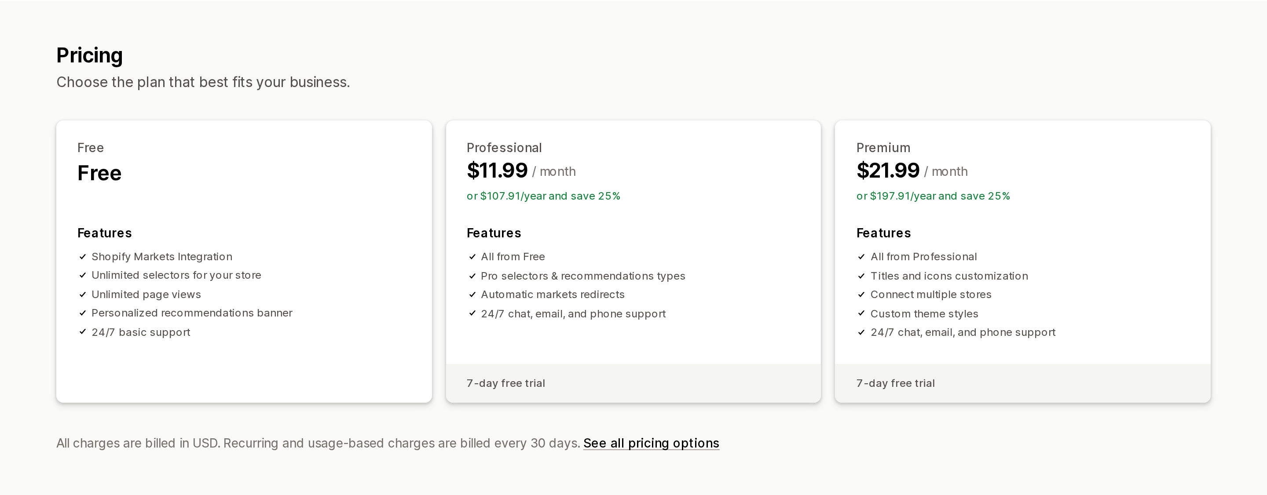This screenshot has width=1267, height=495.
Task: Click the Free plan card title
Action: [x=91, y=147]
